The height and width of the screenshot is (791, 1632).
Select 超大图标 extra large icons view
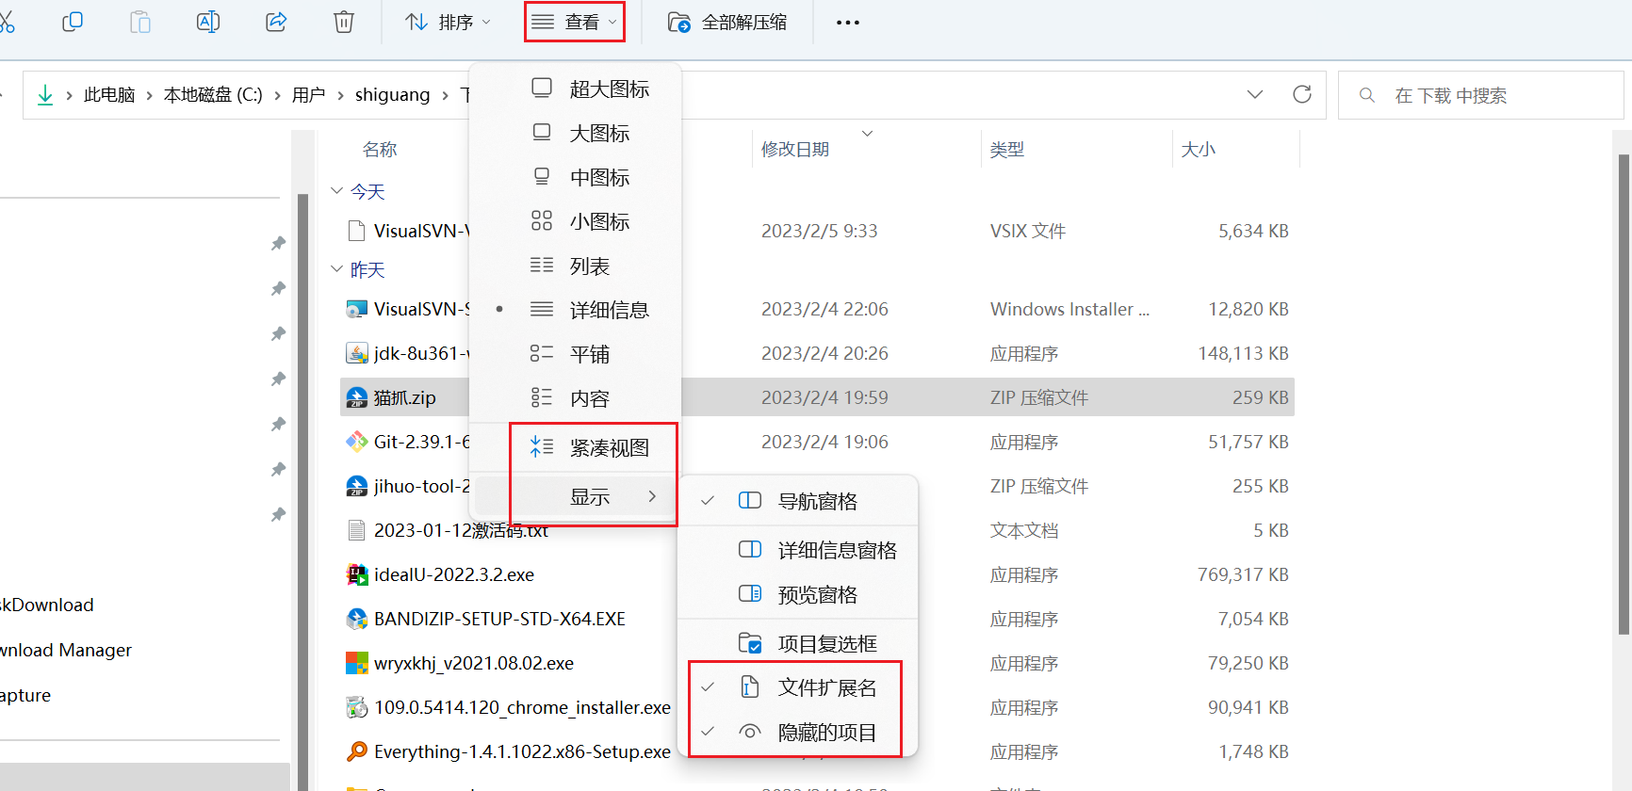pos(609,89)
